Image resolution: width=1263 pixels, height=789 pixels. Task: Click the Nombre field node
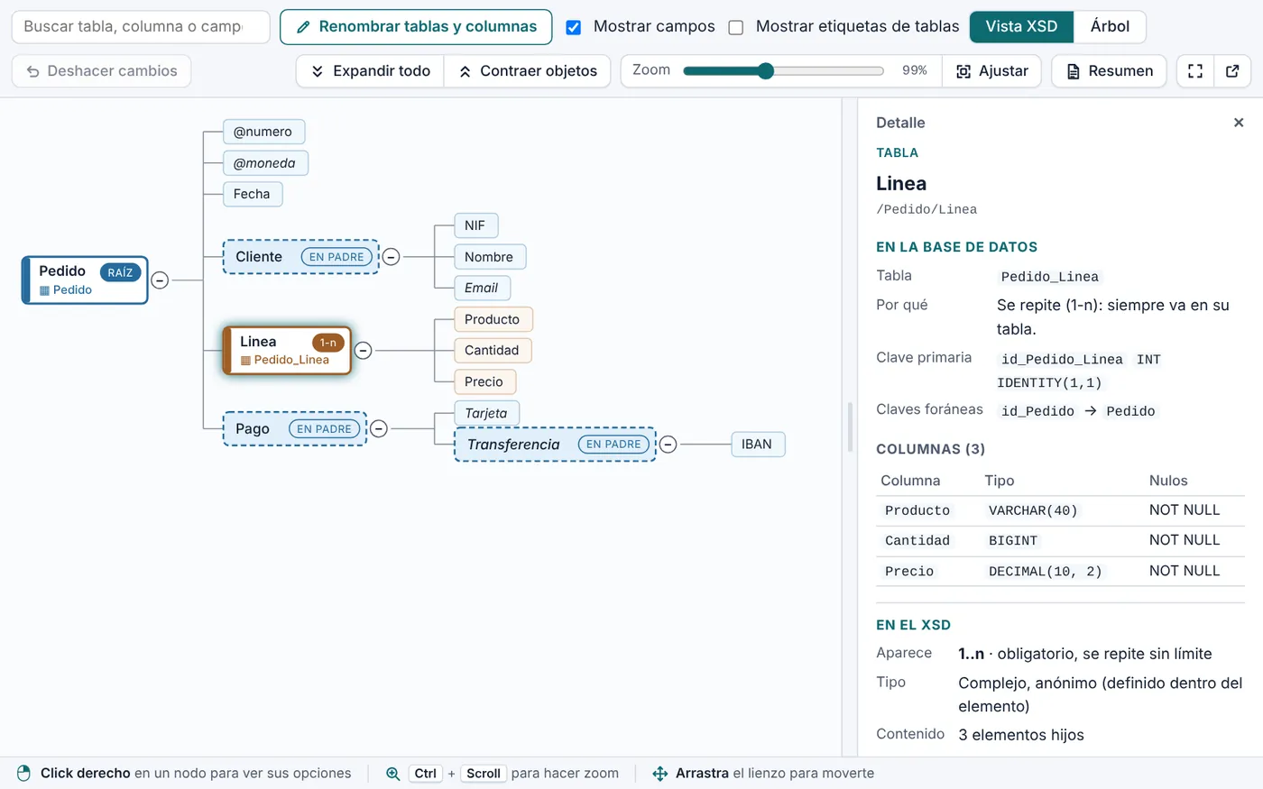coord(489,257)
